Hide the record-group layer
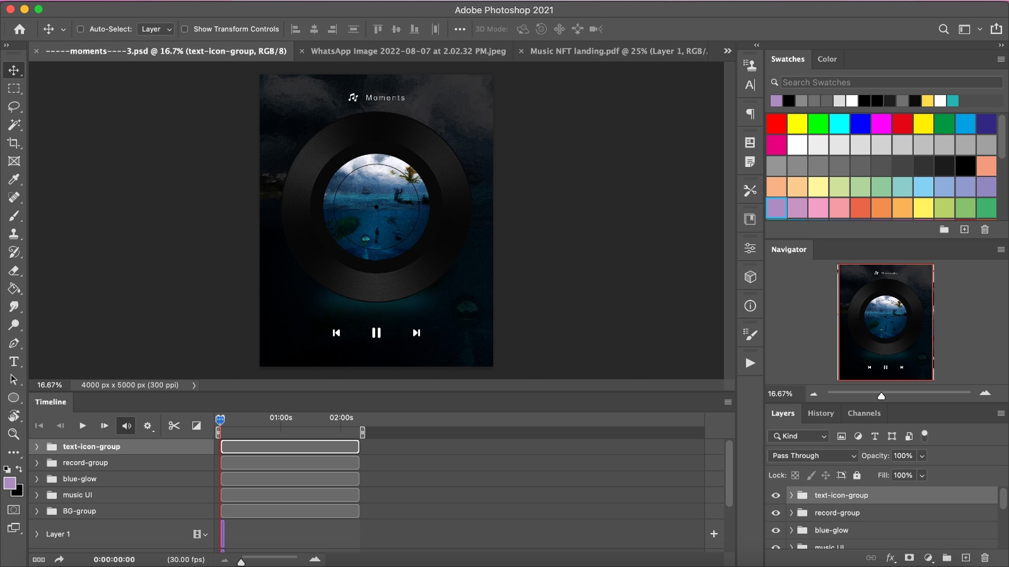 [776, 513]
